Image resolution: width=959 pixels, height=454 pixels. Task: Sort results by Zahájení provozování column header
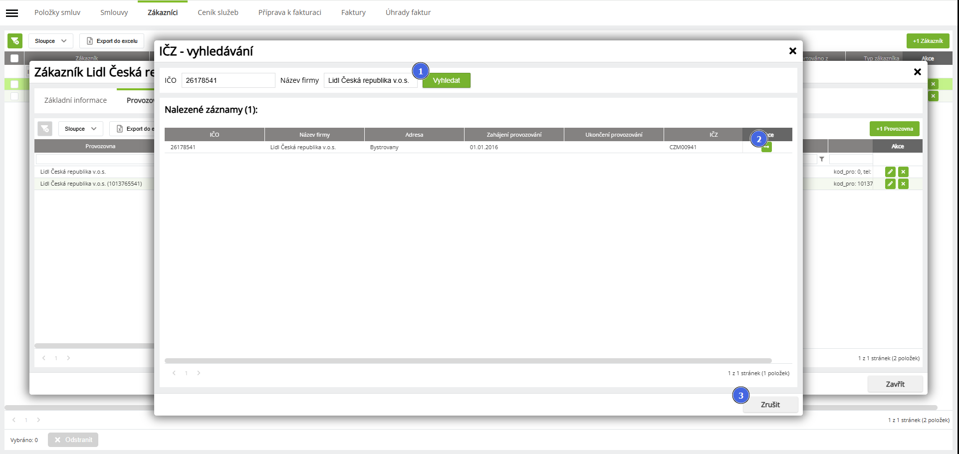click(x=514, y=135)
